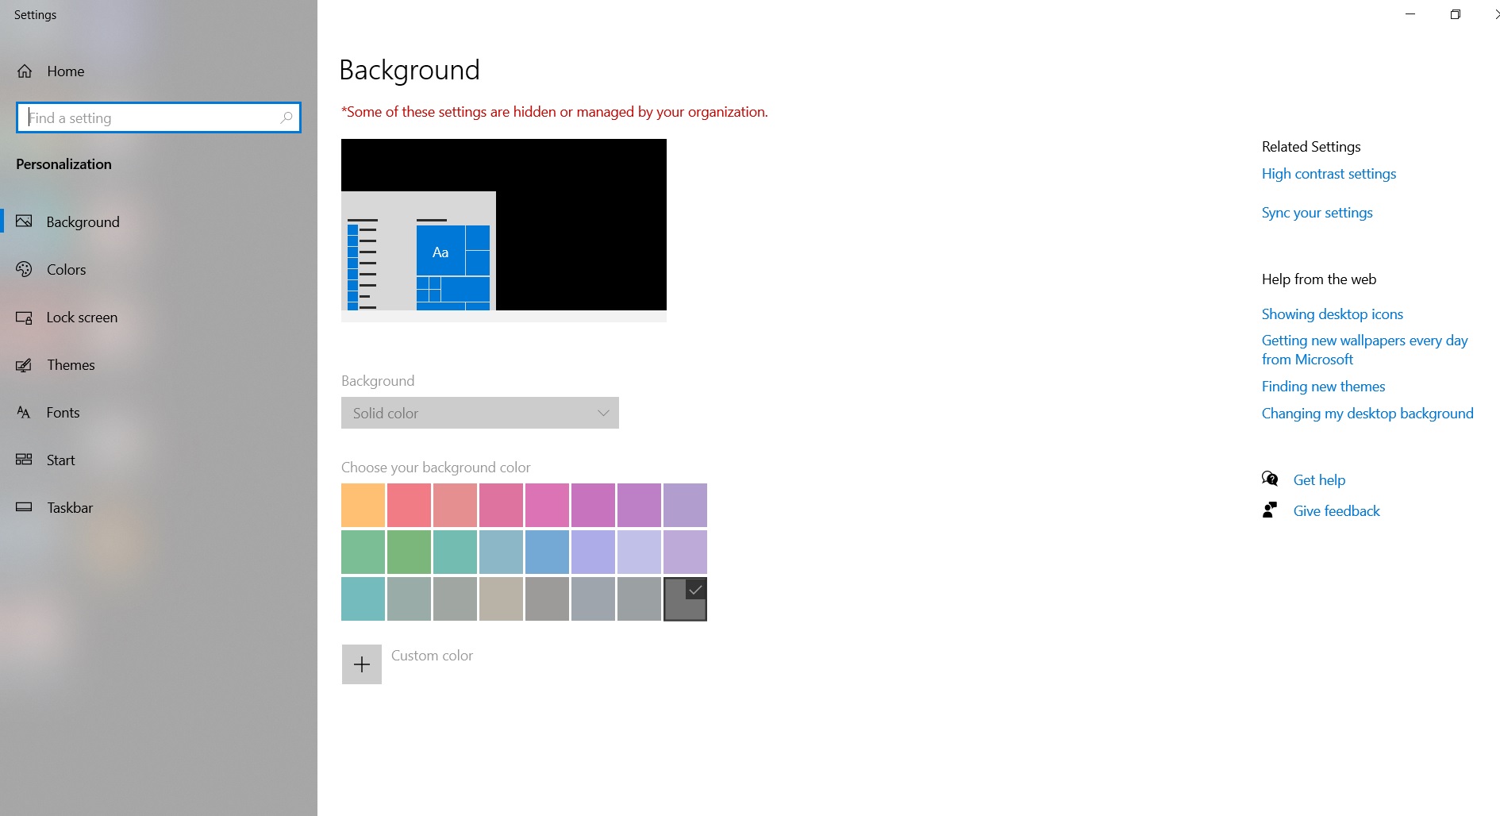This screenshot has height=816, width=1500.
Task: Click the Home house icon
Action: [x=25, y=71]
